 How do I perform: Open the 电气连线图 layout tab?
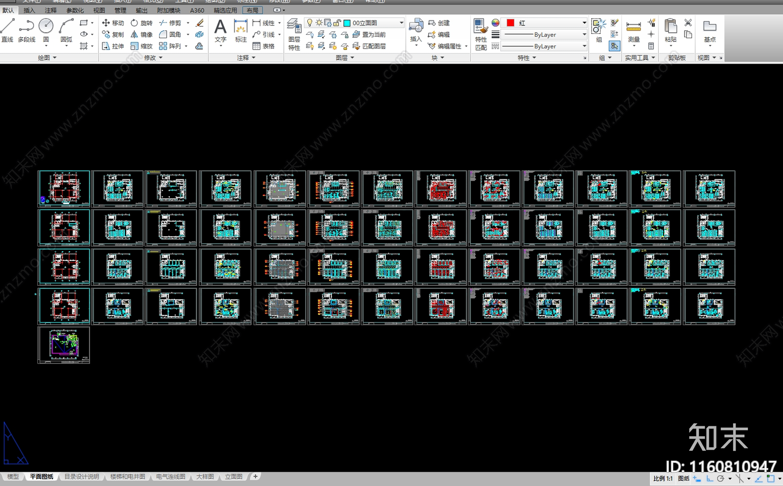(x=171, y=477)
